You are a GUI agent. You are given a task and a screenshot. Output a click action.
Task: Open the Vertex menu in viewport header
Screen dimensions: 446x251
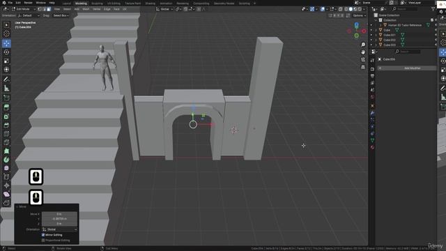point(97,9)
